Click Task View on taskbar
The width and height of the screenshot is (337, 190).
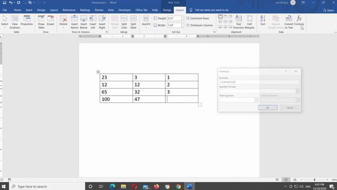click(x=101, y=186)
